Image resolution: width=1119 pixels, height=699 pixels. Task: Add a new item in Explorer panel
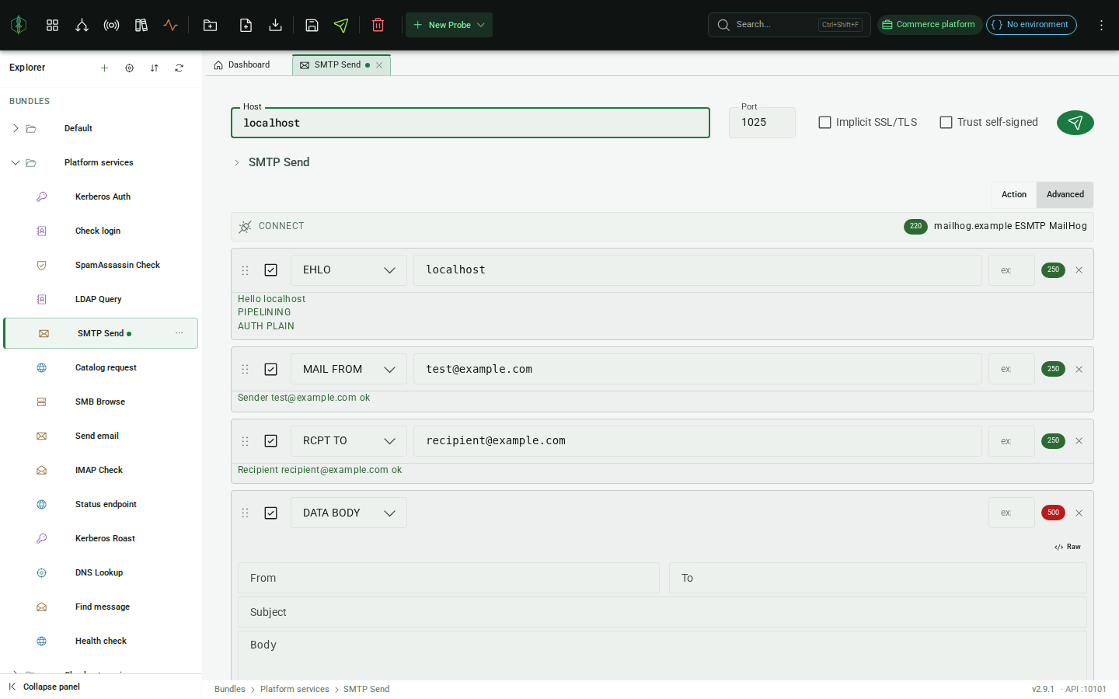(x=105, y=68)
